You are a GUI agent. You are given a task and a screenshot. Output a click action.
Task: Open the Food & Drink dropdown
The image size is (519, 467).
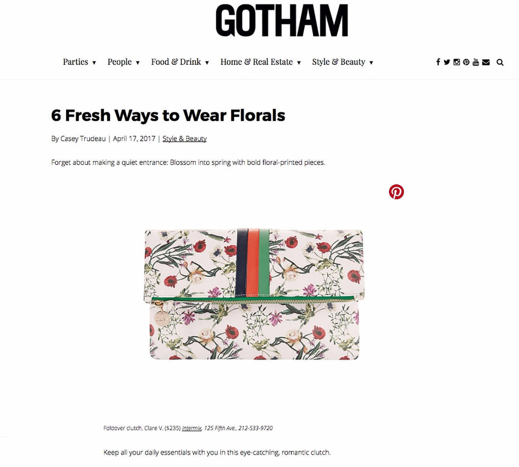click(x=207, y=63)
